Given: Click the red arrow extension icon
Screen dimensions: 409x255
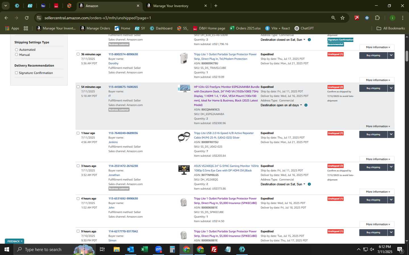Looking at the screenshot, I should point(357,18).
